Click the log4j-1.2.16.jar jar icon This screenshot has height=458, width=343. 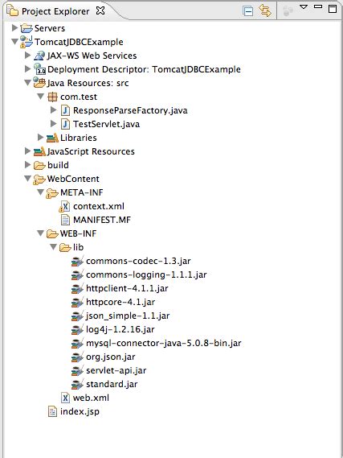tap(78, 330)
